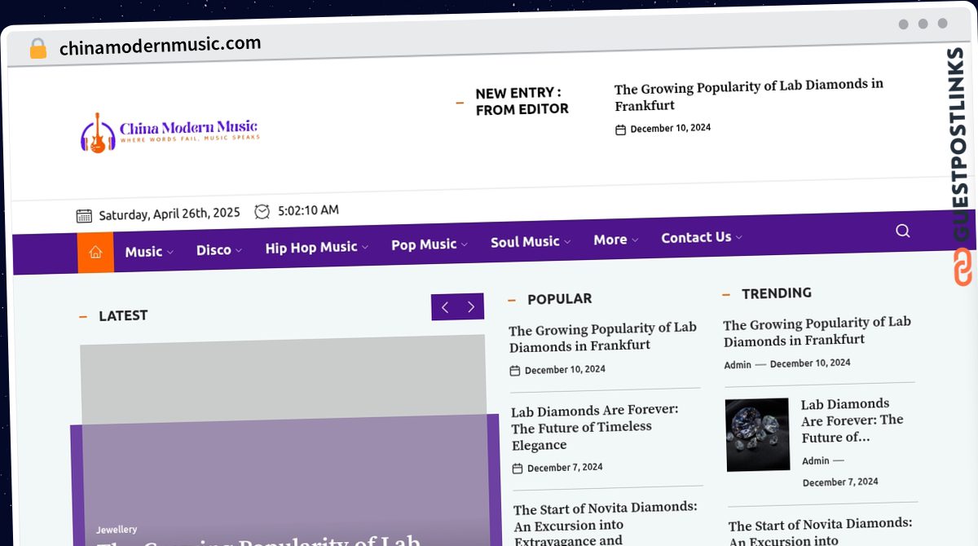This screenshot has width=978, height=546.
Task: Click Admin author under first Trending article
Action: pos(738,365)
